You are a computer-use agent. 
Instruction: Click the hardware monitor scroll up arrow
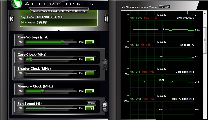pyautogui.click(x=205, y=13)
